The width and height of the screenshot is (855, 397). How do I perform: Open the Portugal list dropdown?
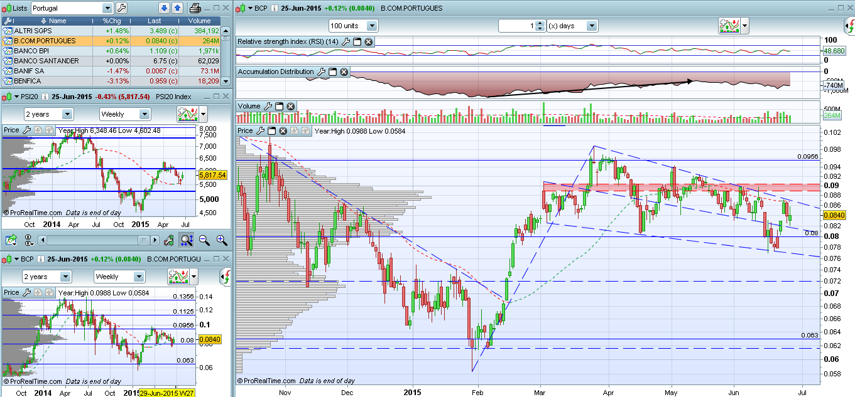107,8
